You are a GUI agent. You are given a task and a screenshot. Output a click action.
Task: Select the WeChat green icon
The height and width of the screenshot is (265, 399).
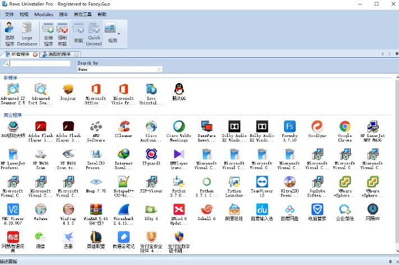(40, 237)
